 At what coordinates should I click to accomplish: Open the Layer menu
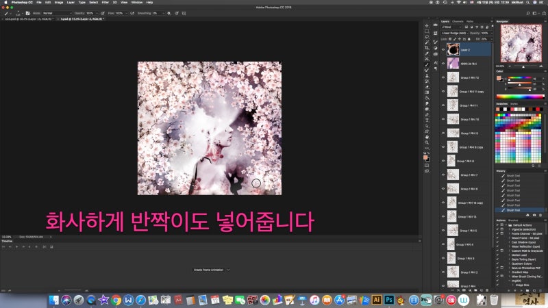tap(71, 3)
